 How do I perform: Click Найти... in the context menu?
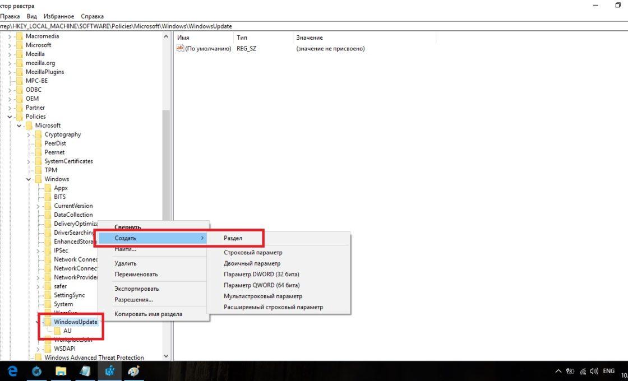pyautogui.click(x=126, y=249)
